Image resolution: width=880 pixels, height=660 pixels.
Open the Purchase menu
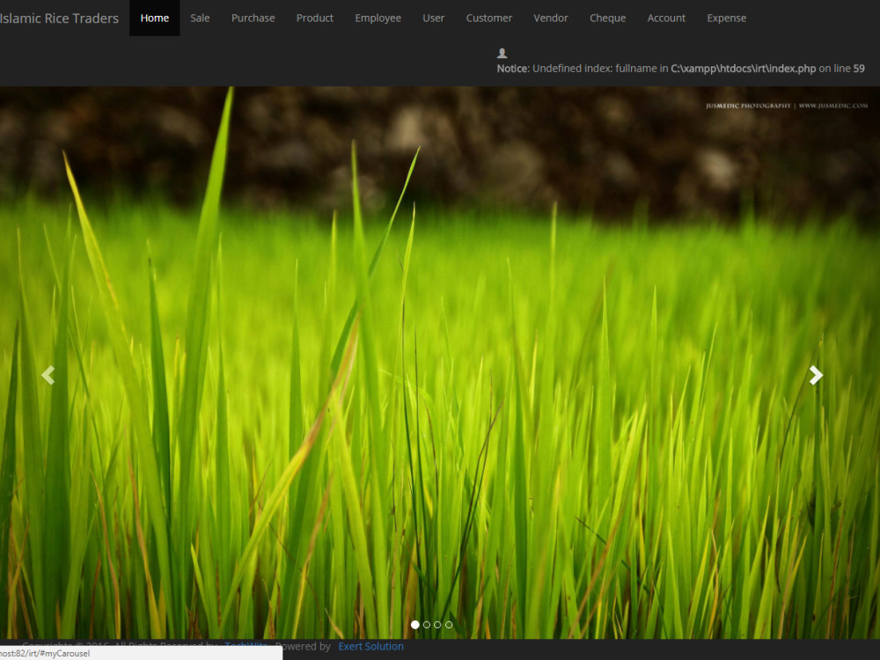point(253,18)
